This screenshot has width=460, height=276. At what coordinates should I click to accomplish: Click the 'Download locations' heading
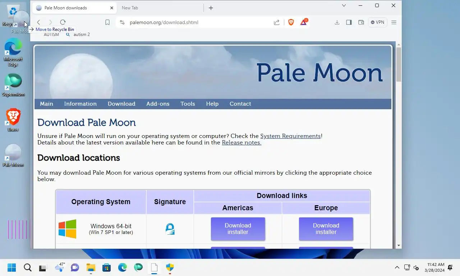(x=79, y=158)
